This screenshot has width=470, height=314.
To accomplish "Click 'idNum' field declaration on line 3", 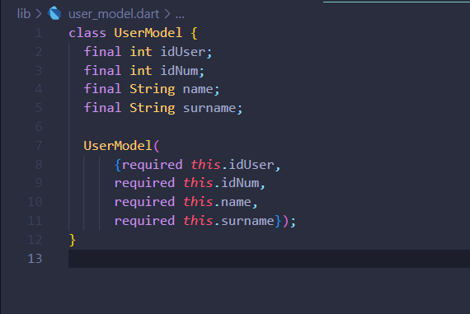I will (x=179, y=71).
